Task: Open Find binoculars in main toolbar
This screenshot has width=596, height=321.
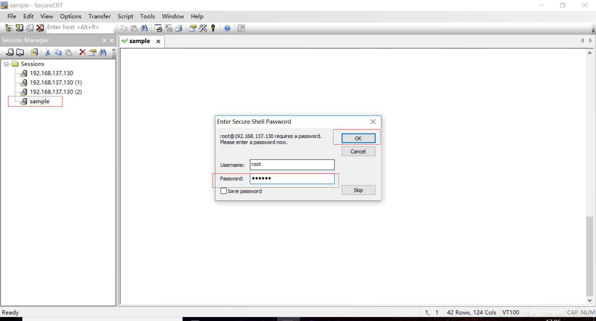Action: tap(144, 28)
